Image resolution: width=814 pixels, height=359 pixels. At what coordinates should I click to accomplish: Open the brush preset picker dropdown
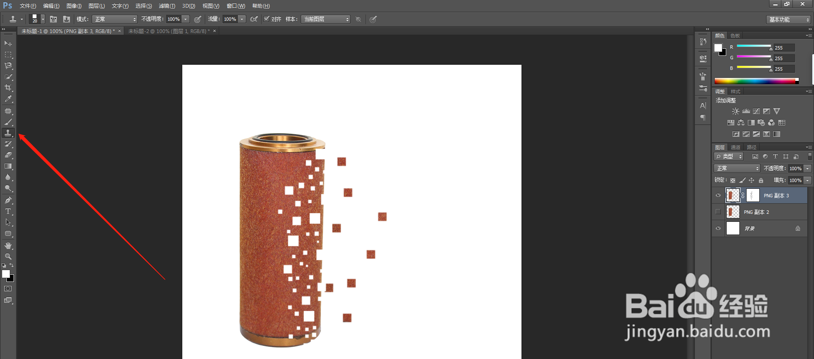(43, 19)
